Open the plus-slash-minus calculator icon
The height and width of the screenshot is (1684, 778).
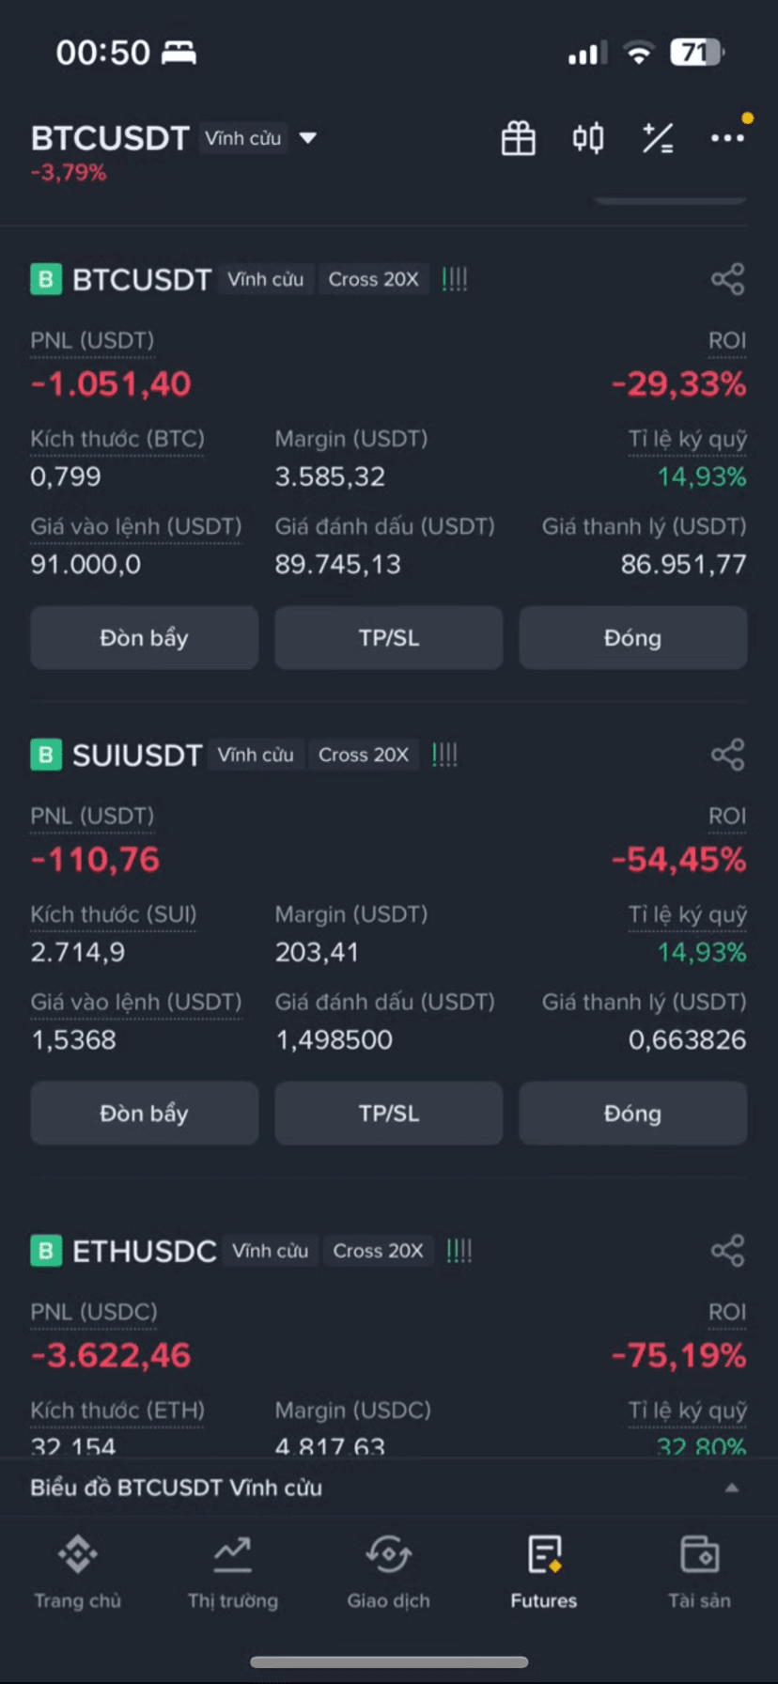[x=658, y=138]
